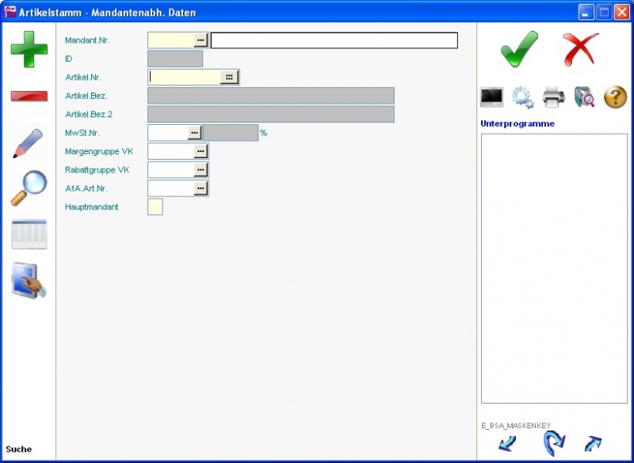Click the black monitor screen icon
Image resolution: width=634 pixels, height=463 pixels.
pos(492,97)
